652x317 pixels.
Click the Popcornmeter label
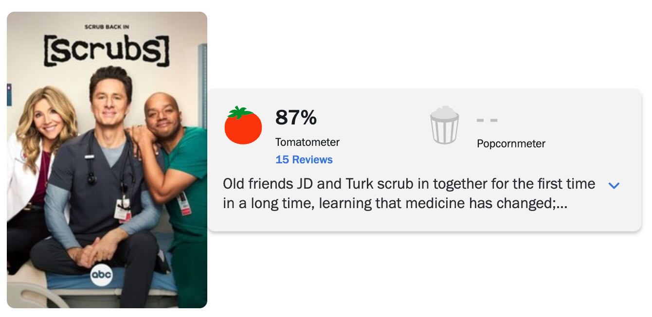(511, 143)
